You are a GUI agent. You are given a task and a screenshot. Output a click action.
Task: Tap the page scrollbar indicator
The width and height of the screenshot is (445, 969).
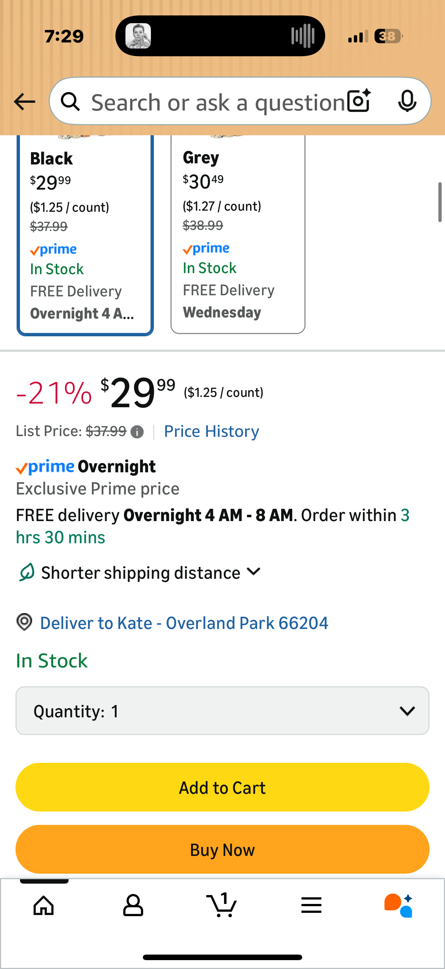[x=440, y=202]
